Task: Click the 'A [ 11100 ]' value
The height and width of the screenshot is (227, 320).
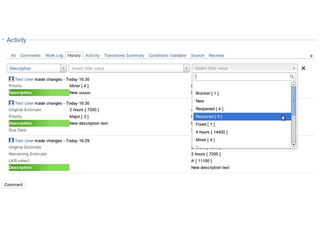Action: [201, 161]
